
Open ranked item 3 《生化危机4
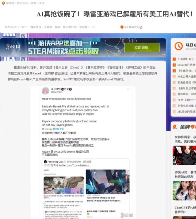[186, 71]
